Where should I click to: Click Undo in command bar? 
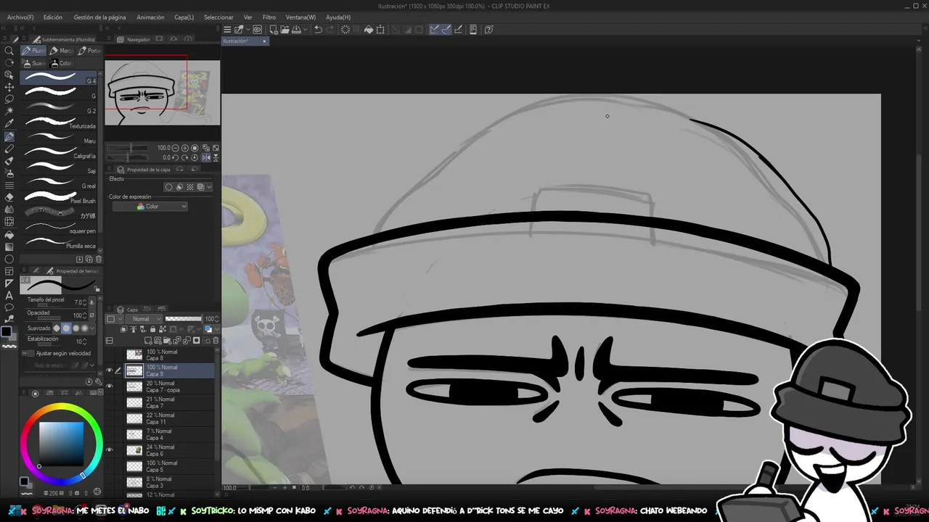tap(318, 30)
